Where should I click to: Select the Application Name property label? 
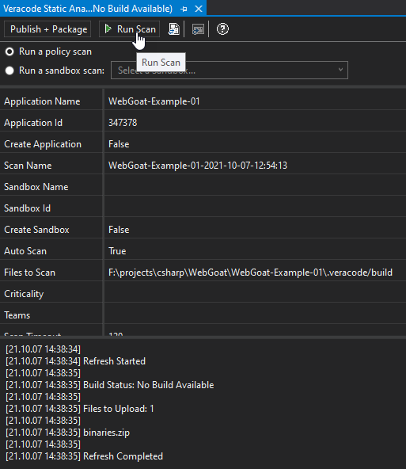coord(42,101)
